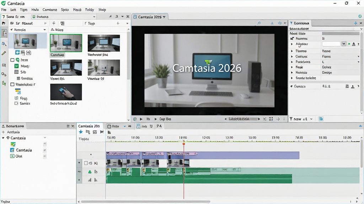
Task: Select the "Camtasia 2026" preview tab
Action: [150, 17]
